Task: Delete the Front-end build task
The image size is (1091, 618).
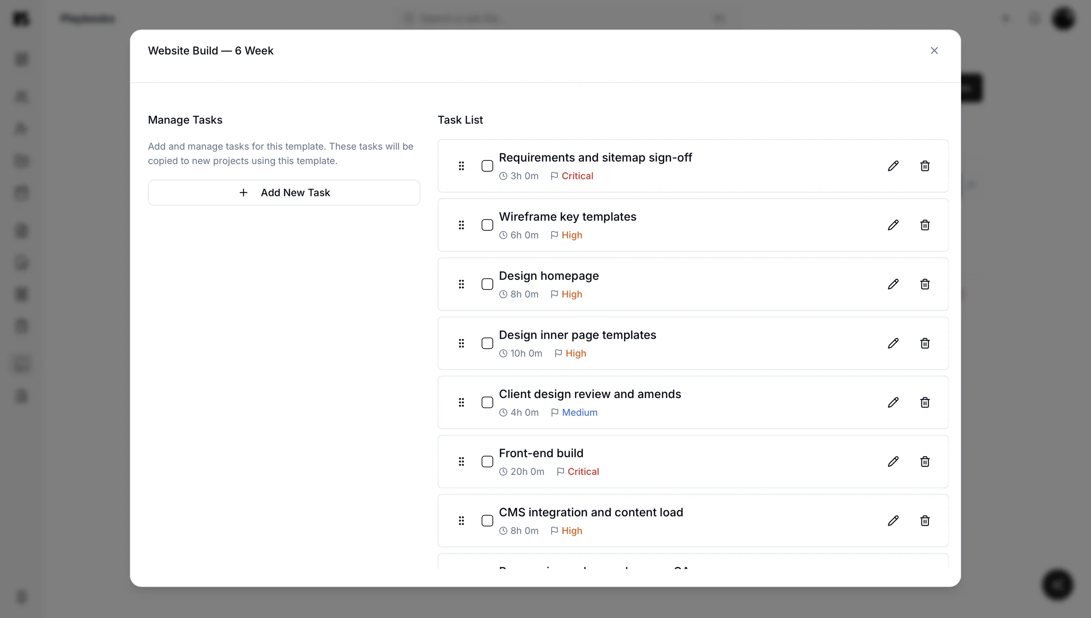Action: (x=925, y=461)
